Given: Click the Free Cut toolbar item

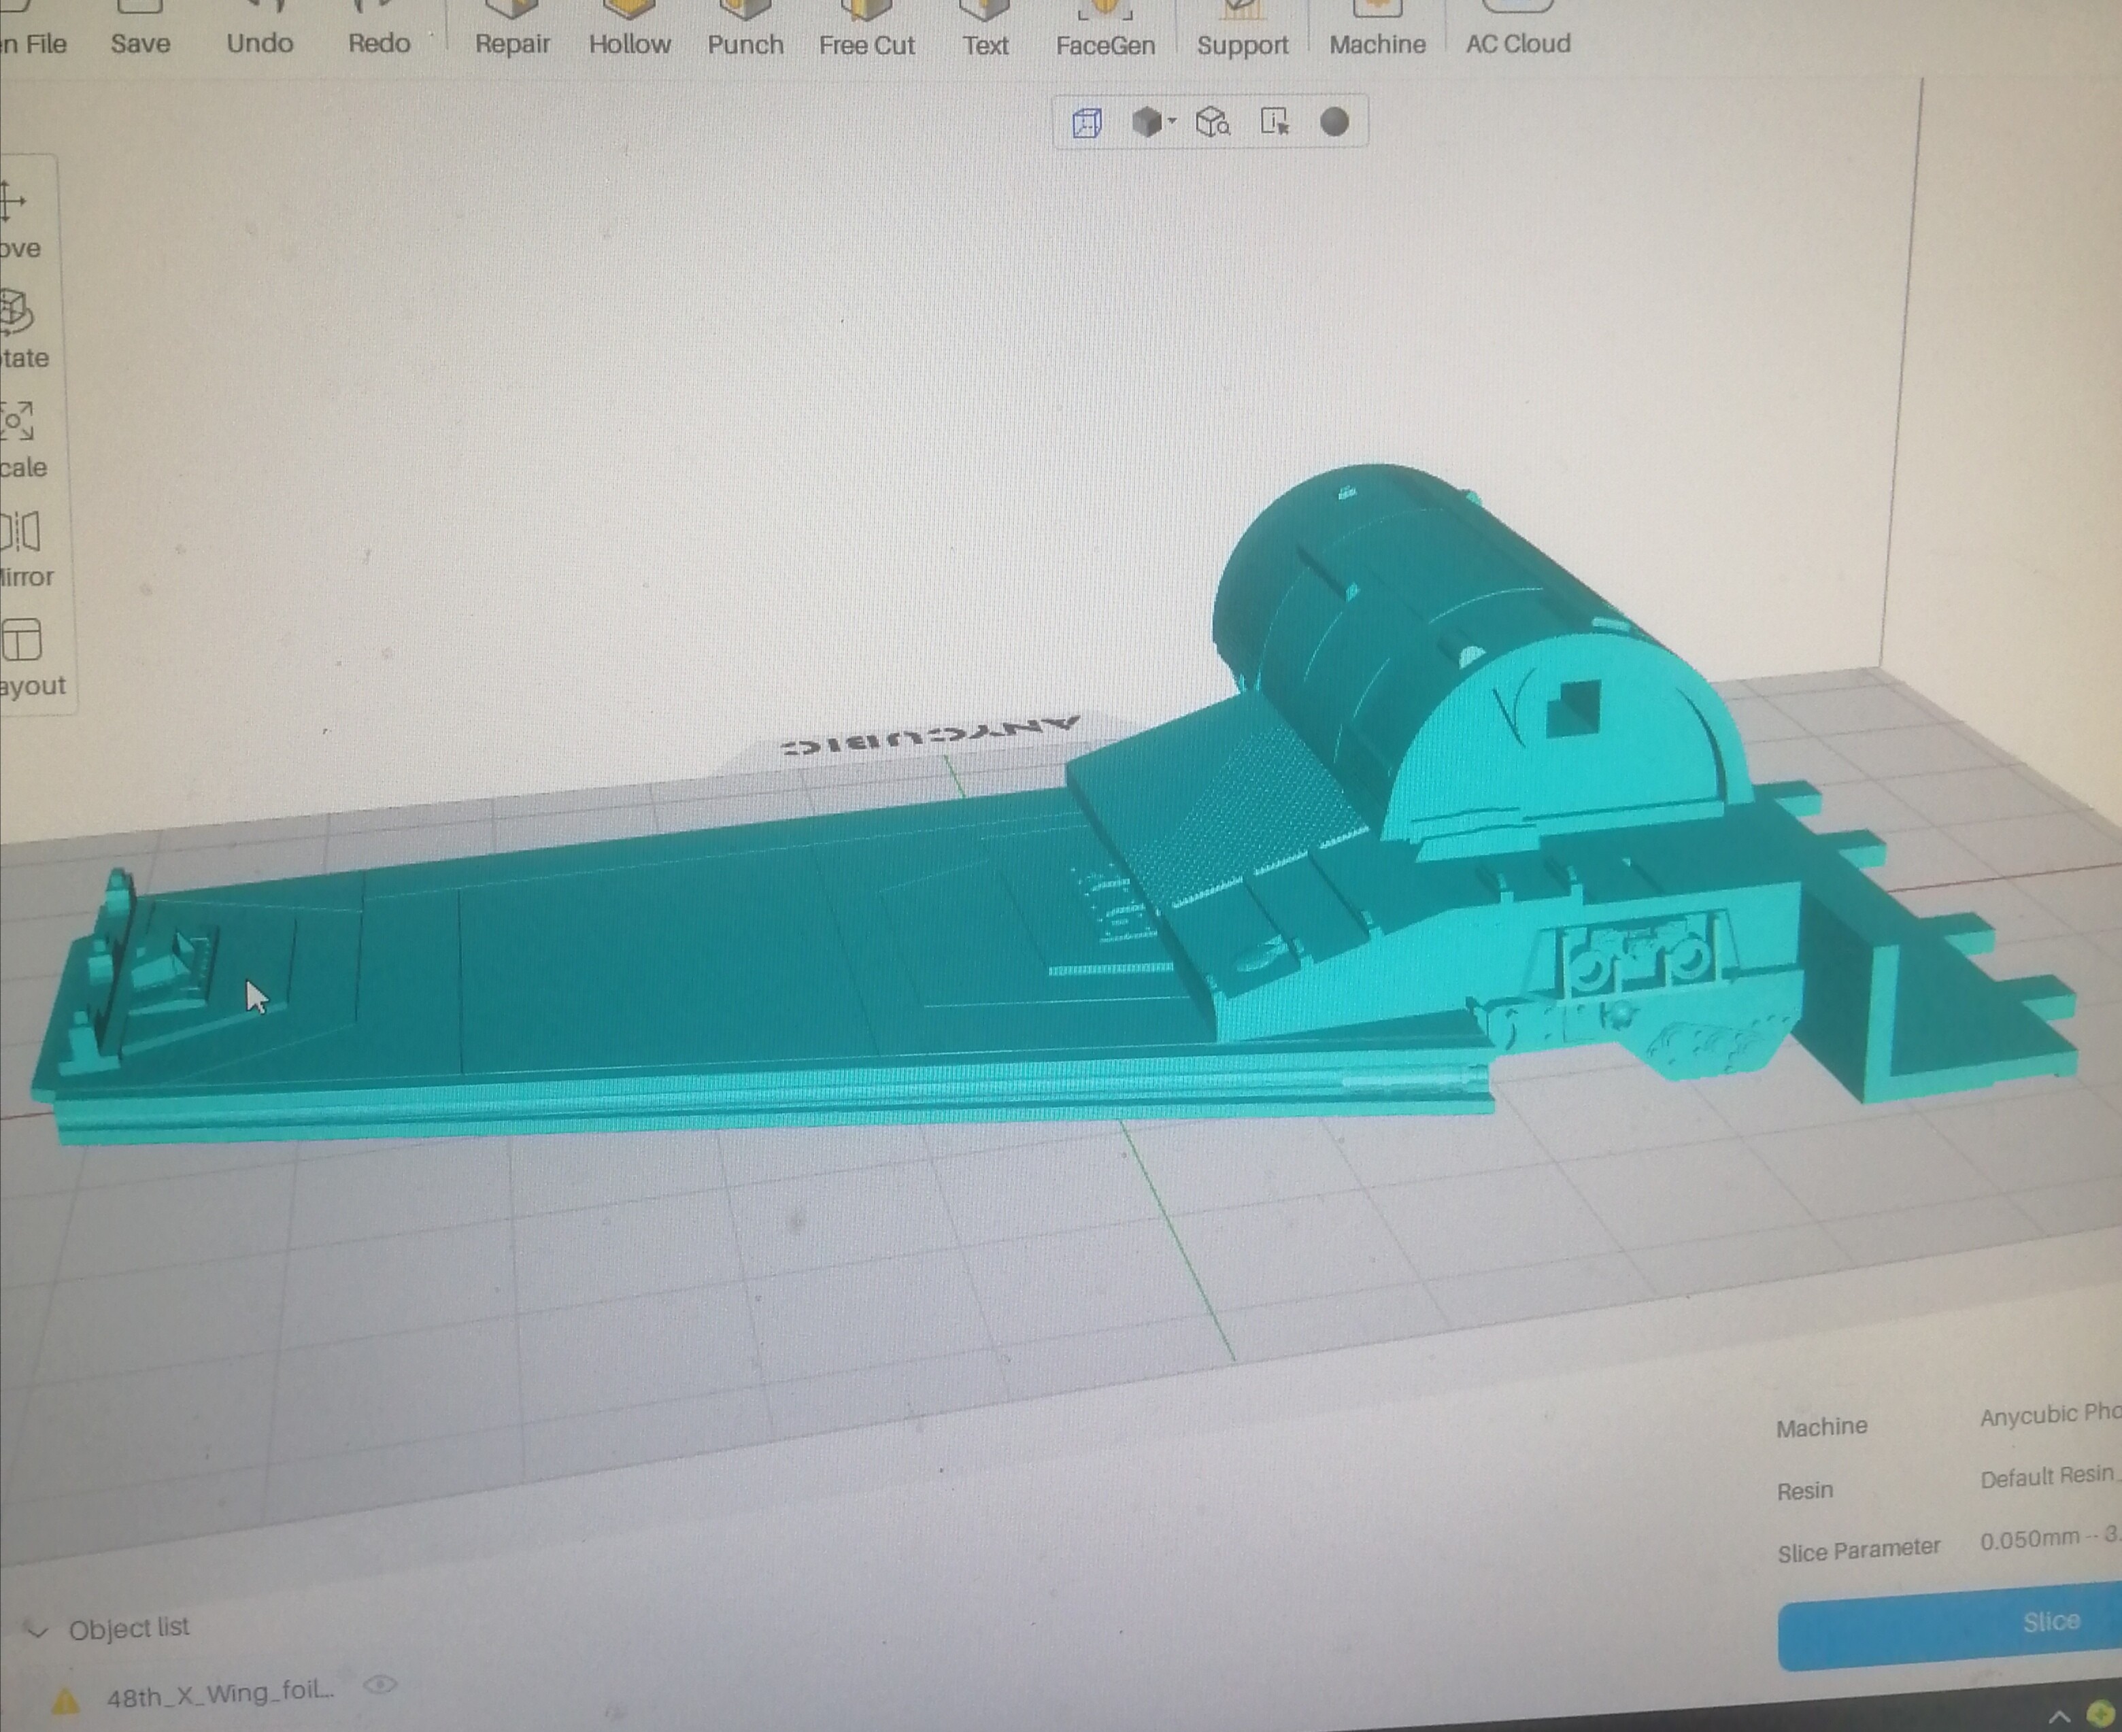Looking at the screenshot, I should [866, 30].
